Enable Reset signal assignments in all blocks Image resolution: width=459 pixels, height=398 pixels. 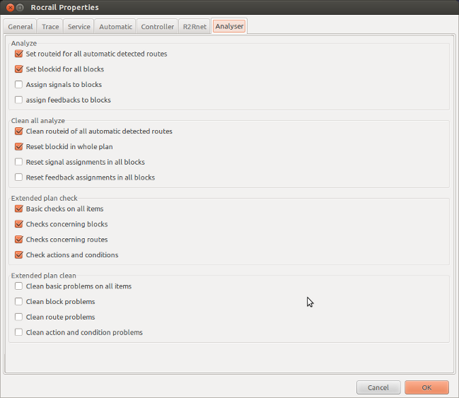click(x=19, y=163)
